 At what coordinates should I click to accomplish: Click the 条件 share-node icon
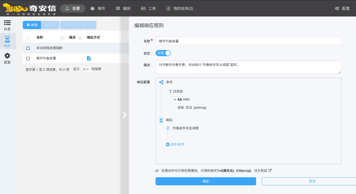pos(161,82)
